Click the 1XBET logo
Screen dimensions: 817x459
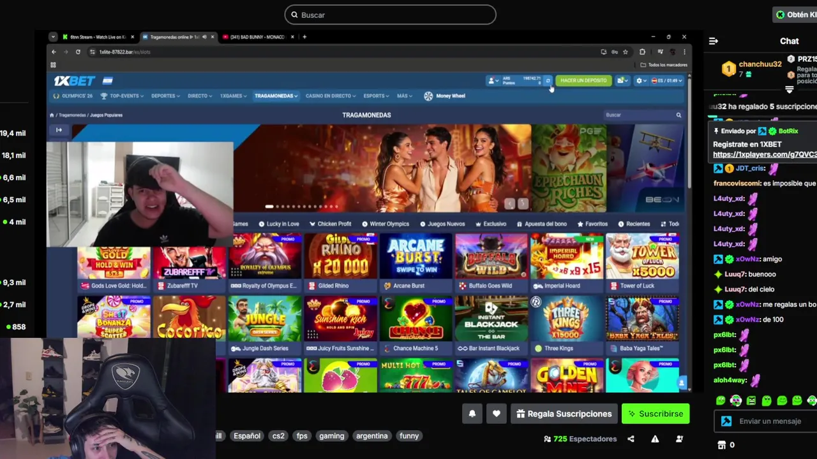(x=74, y=80)
